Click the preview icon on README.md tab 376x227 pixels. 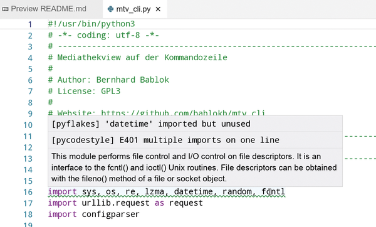tap(5, 9)
